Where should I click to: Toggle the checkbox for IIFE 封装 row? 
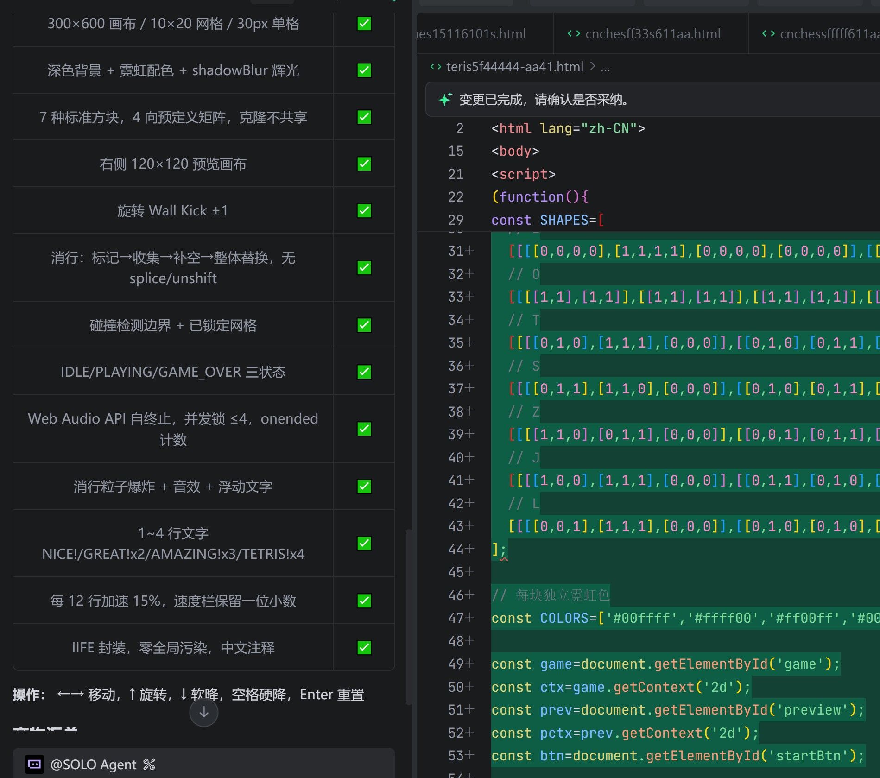364,647
